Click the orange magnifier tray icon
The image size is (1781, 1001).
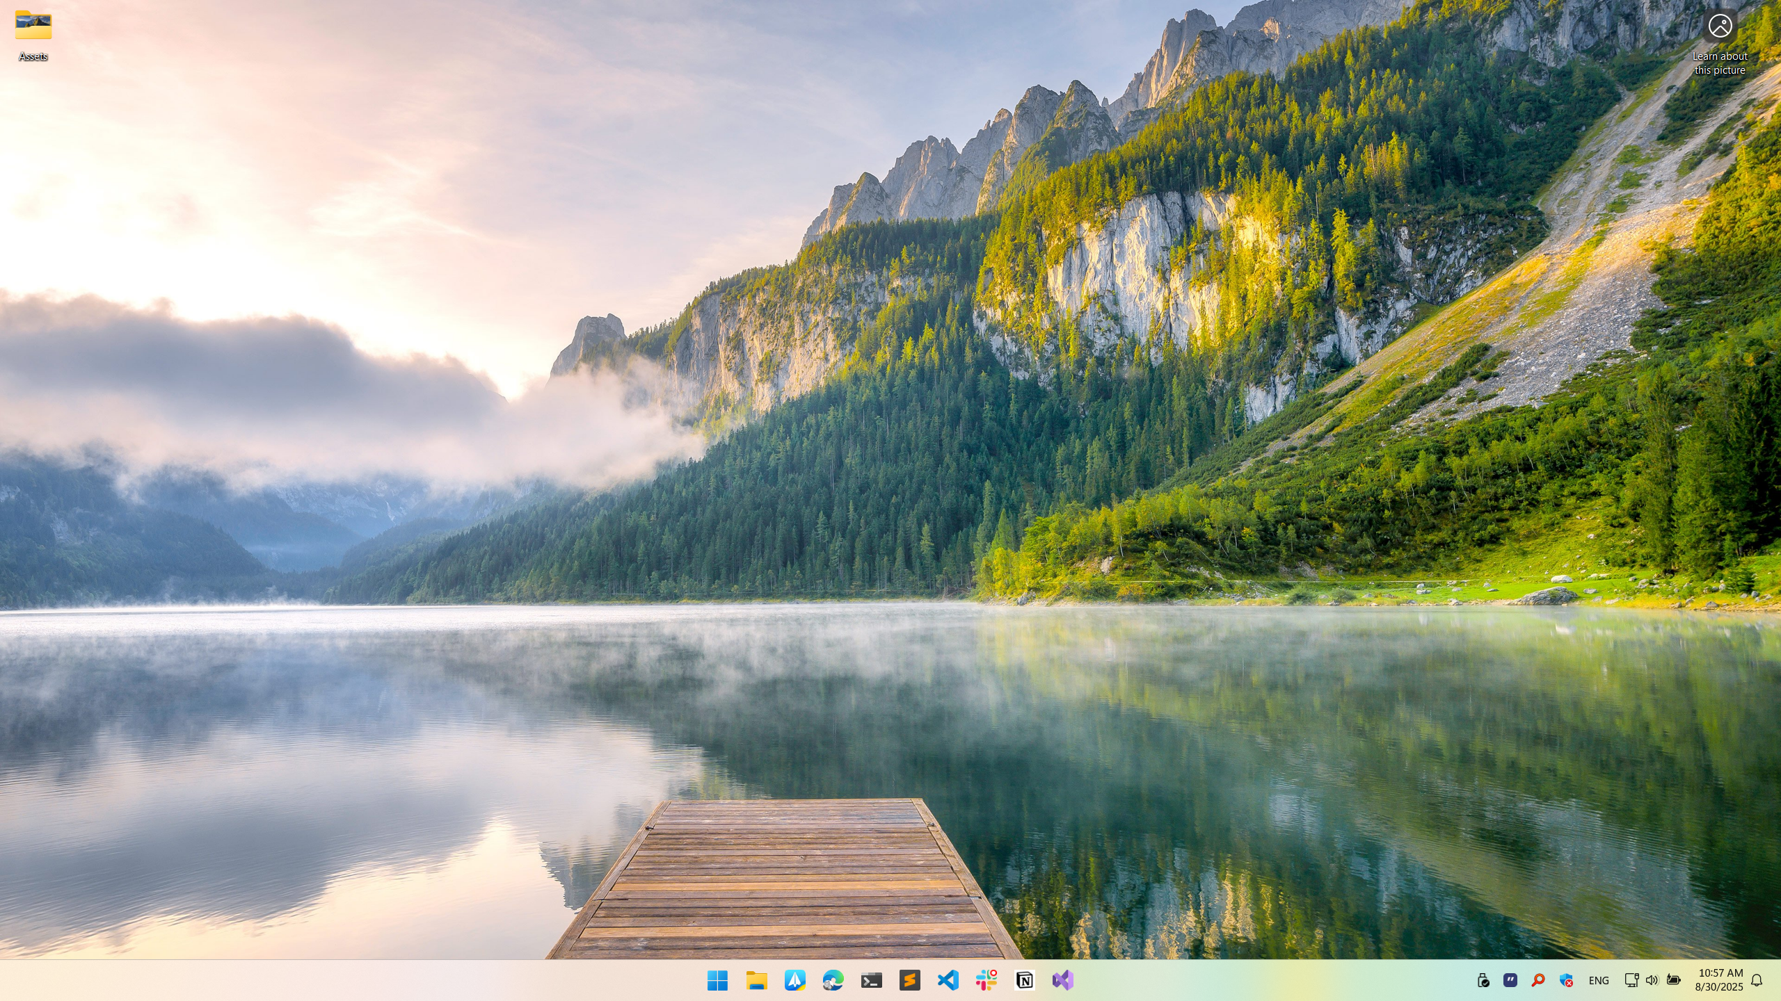[1538, 980]
